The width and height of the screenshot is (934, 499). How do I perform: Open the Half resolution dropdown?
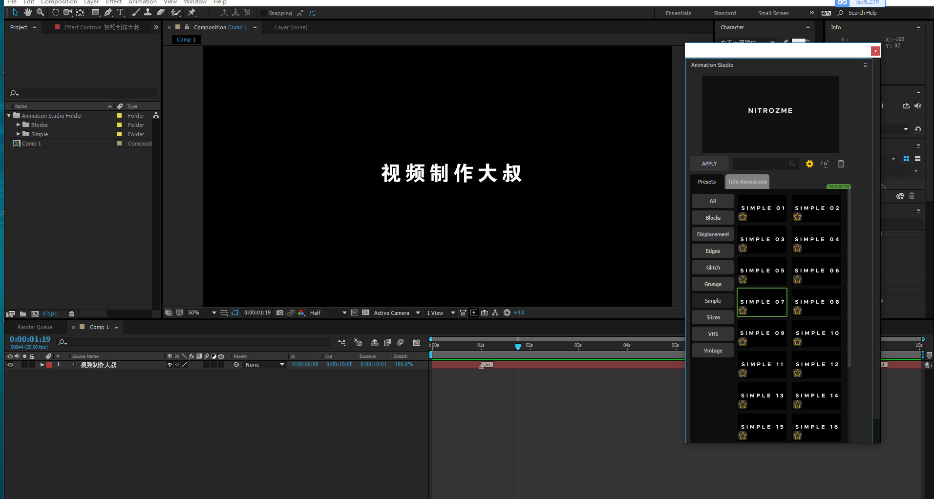(328, 312)
